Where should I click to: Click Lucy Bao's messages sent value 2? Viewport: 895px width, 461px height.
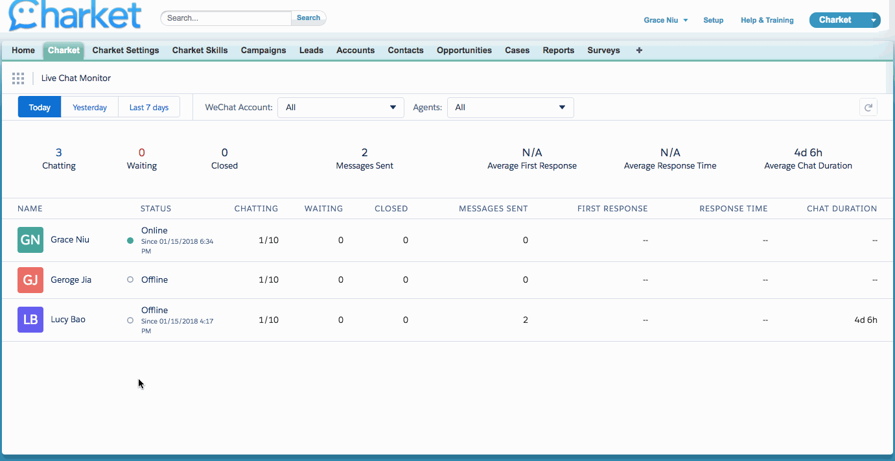[x=526, y=320]
